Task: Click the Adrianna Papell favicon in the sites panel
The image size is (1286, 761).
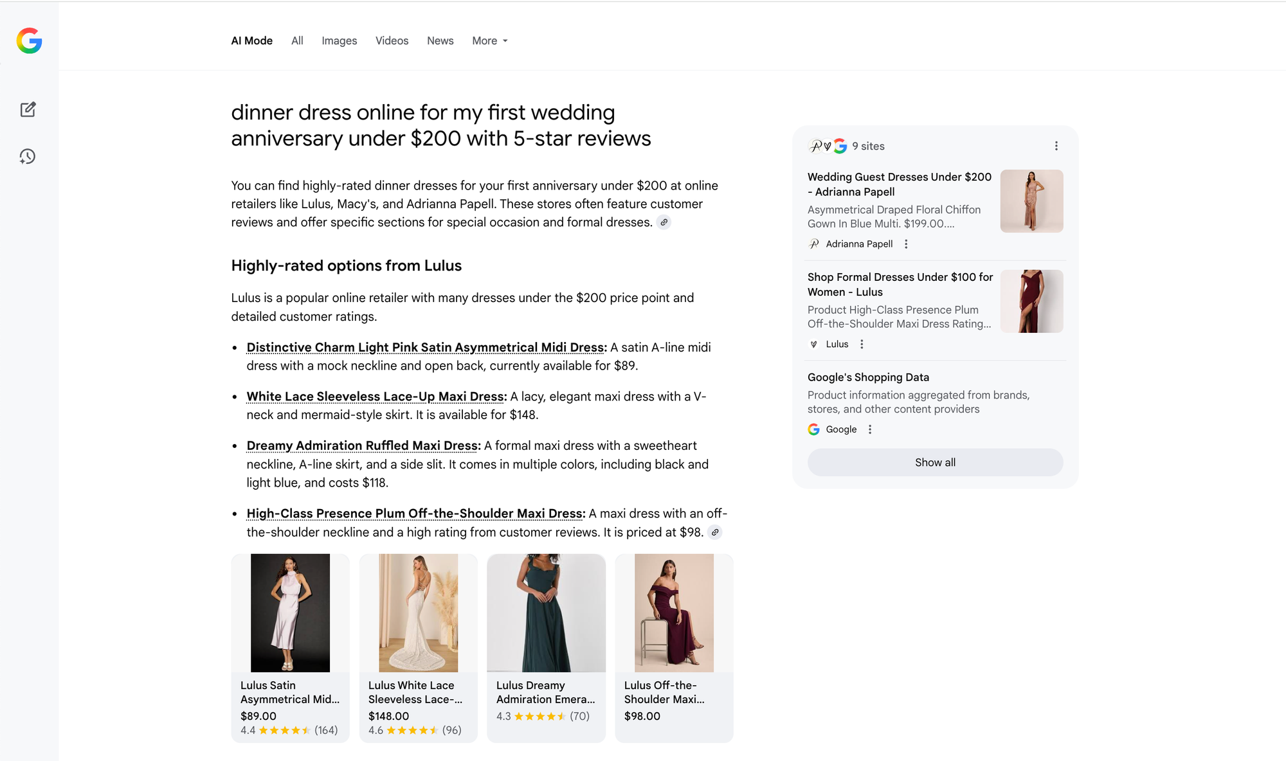Action: pos(813,244)
